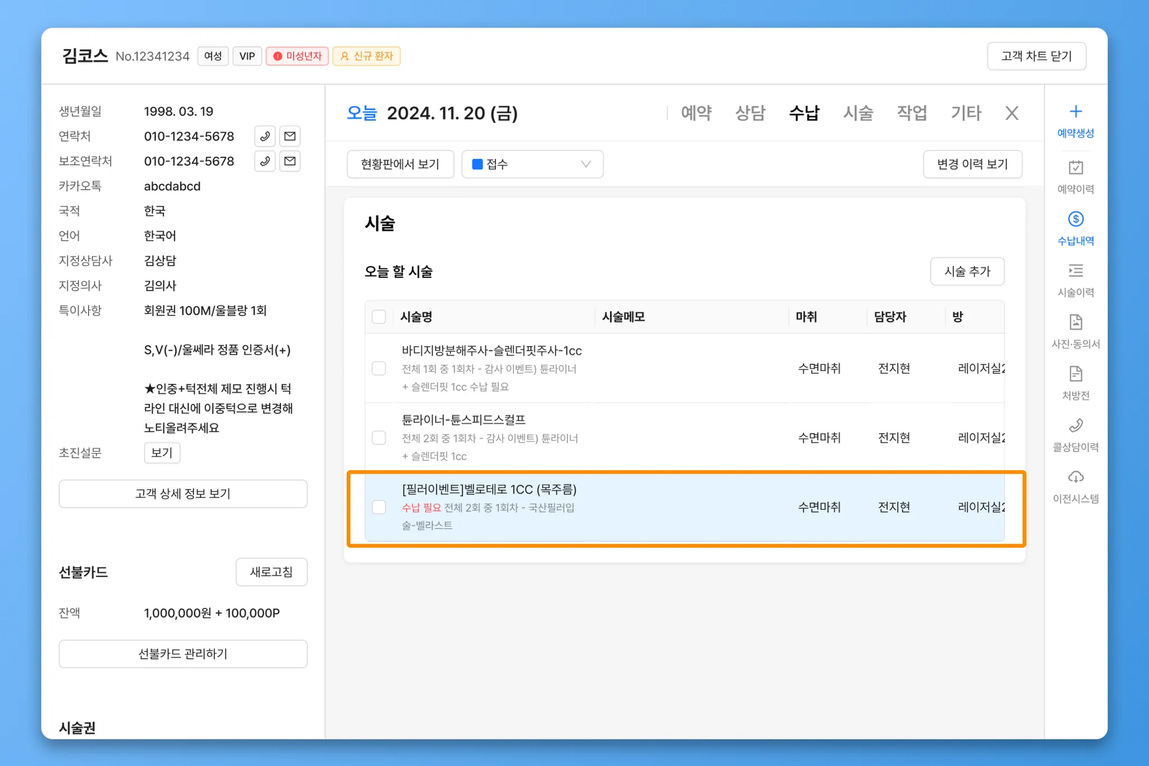Check the 바디지방분해주사-슬렌더핏주사-1cc row checkbox
Image resolution: width=1149 pixels, height=766 pixels.
(x=379, y=369)
